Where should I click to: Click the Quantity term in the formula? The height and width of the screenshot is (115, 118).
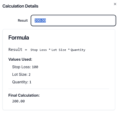coord(78,50)
